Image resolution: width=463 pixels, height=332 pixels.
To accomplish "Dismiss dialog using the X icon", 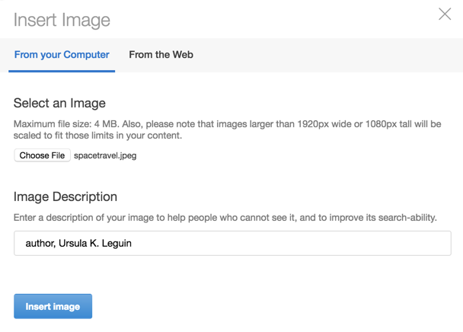I will point(445,14).
